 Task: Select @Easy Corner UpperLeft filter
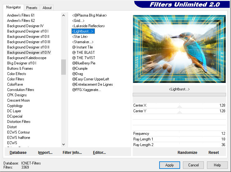pos(91,79)
